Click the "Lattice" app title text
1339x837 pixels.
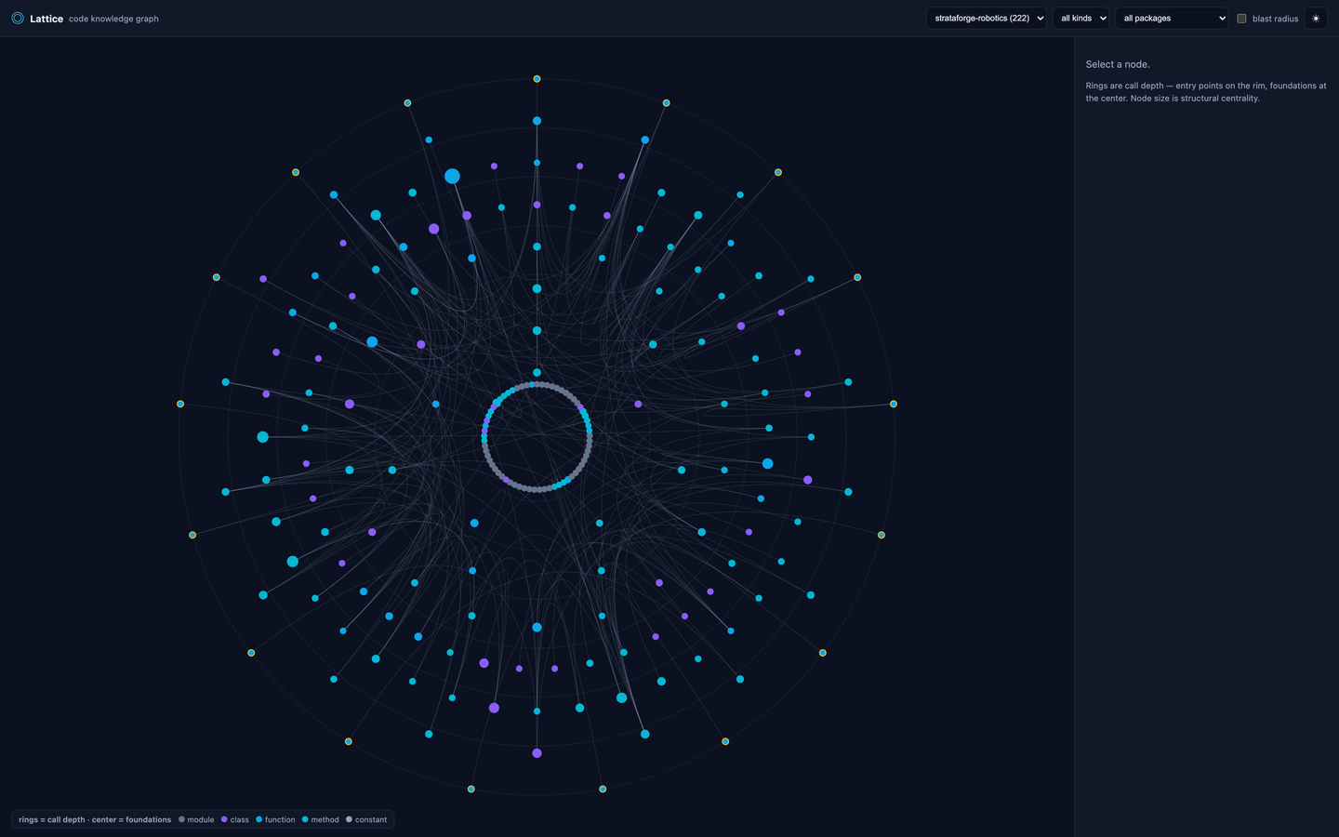point(46,19)
